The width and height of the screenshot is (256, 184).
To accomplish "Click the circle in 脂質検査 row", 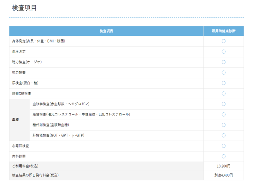I will (223, 114).
